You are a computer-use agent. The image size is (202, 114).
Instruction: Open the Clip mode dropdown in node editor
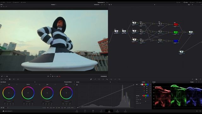coord(189,4)
